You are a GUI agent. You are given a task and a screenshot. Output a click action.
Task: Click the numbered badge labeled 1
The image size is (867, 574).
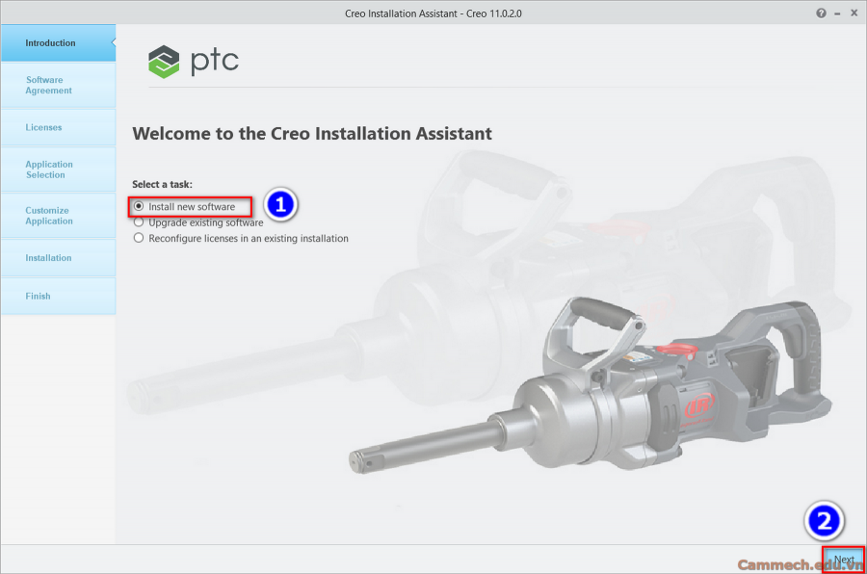point(279,205)
